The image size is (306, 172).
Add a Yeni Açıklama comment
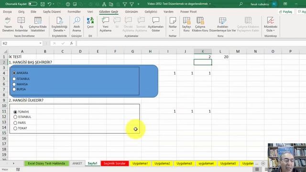coord(105,24)
